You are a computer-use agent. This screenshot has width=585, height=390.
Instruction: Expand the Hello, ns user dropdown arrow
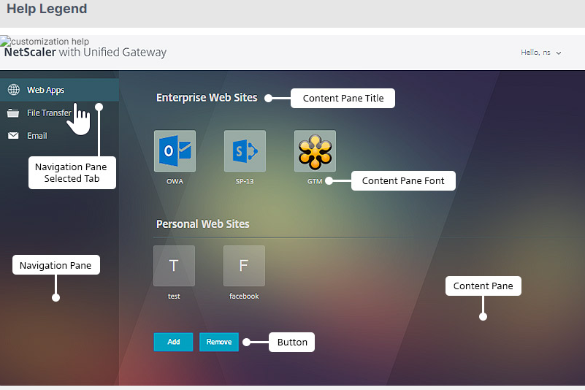click(x=559, y=53)
